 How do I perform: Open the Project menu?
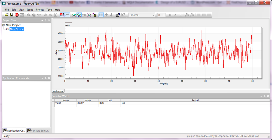pyautogui.click(x=40, y=10)
